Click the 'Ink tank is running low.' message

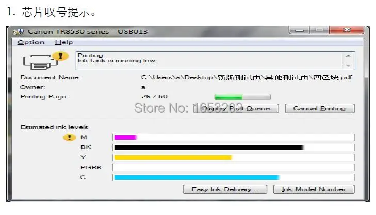point(118,61)
